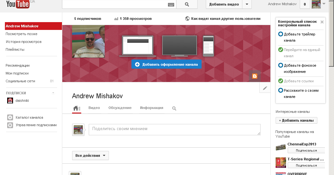The image size is (334, 175).
Task: Click the 1 350 просмотров statistic
Action: [136, 19]
